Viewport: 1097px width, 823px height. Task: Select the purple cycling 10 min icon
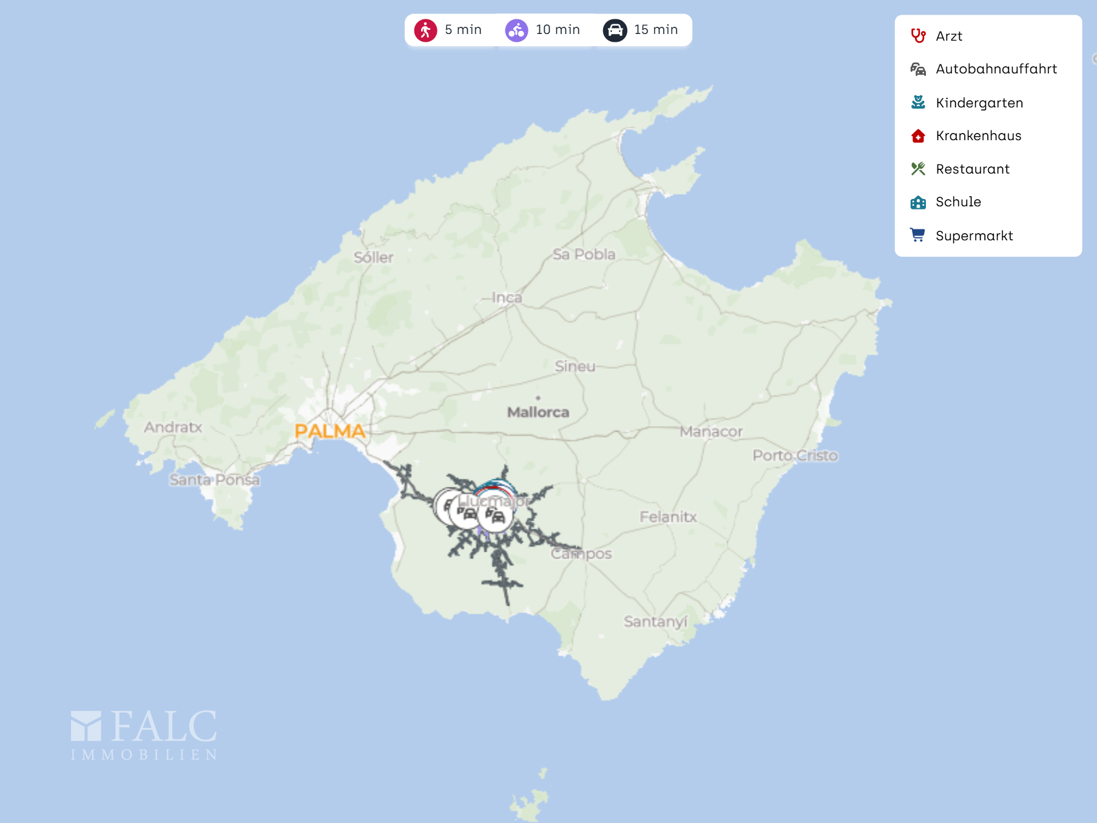(516, 30)
